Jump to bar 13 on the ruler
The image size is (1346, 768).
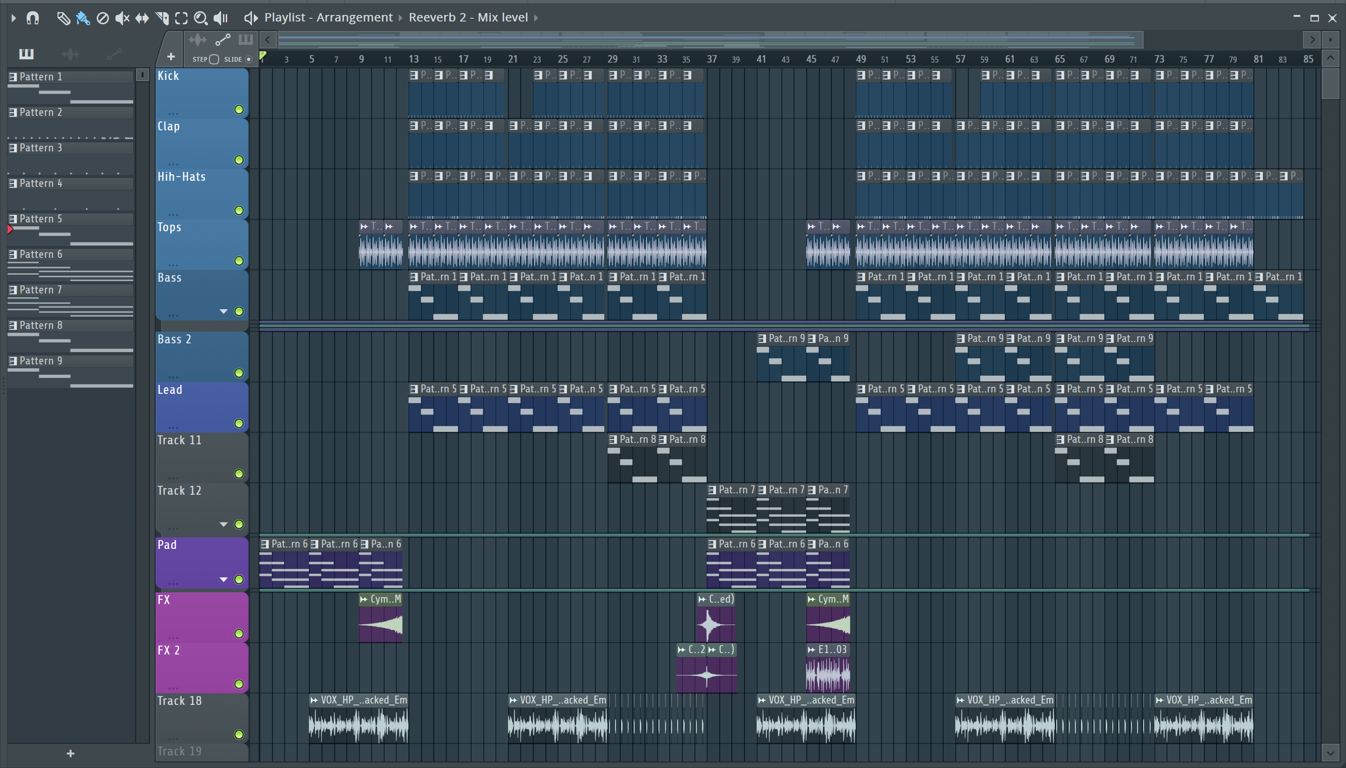[414, 59]
